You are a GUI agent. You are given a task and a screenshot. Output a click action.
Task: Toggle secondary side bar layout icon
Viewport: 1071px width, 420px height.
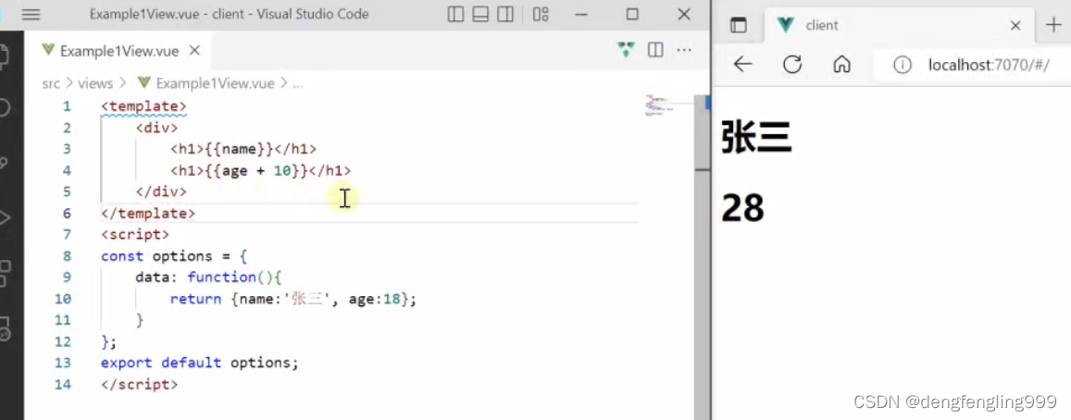pyautogui.click(x=505, y=15)
